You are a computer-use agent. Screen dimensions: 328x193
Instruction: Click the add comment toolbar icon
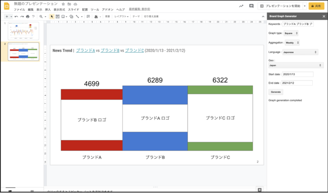pos(88,17)
